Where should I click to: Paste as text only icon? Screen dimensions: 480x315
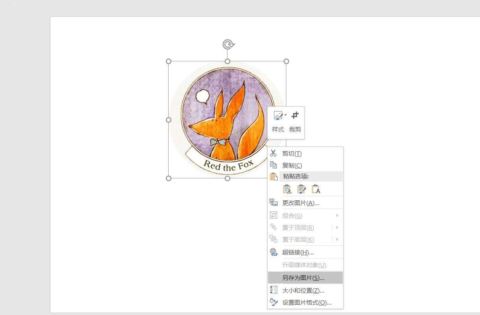[x=316, y=189]
